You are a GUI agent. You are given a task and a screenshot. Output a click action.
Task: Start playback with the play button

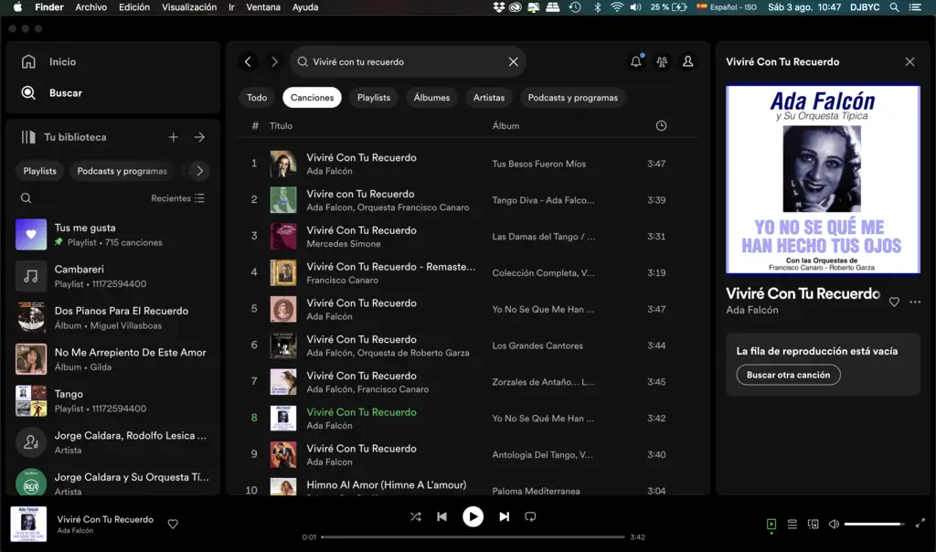click(x=473, y=516)
